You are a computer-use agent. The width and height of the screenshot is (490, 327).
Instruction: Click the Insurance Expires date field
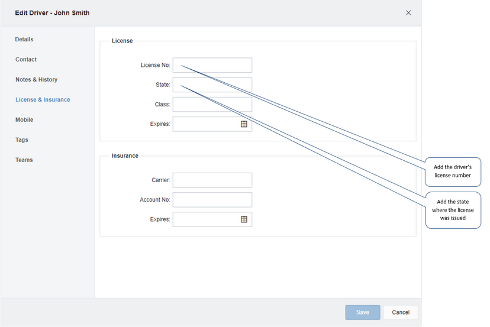pos(207,219)
